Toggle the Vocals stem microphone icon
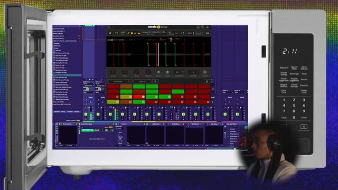 point(128,33)
